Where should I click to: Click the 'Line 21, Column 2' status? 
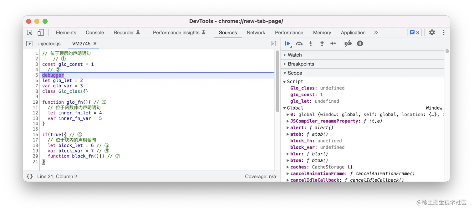point(57,176)
